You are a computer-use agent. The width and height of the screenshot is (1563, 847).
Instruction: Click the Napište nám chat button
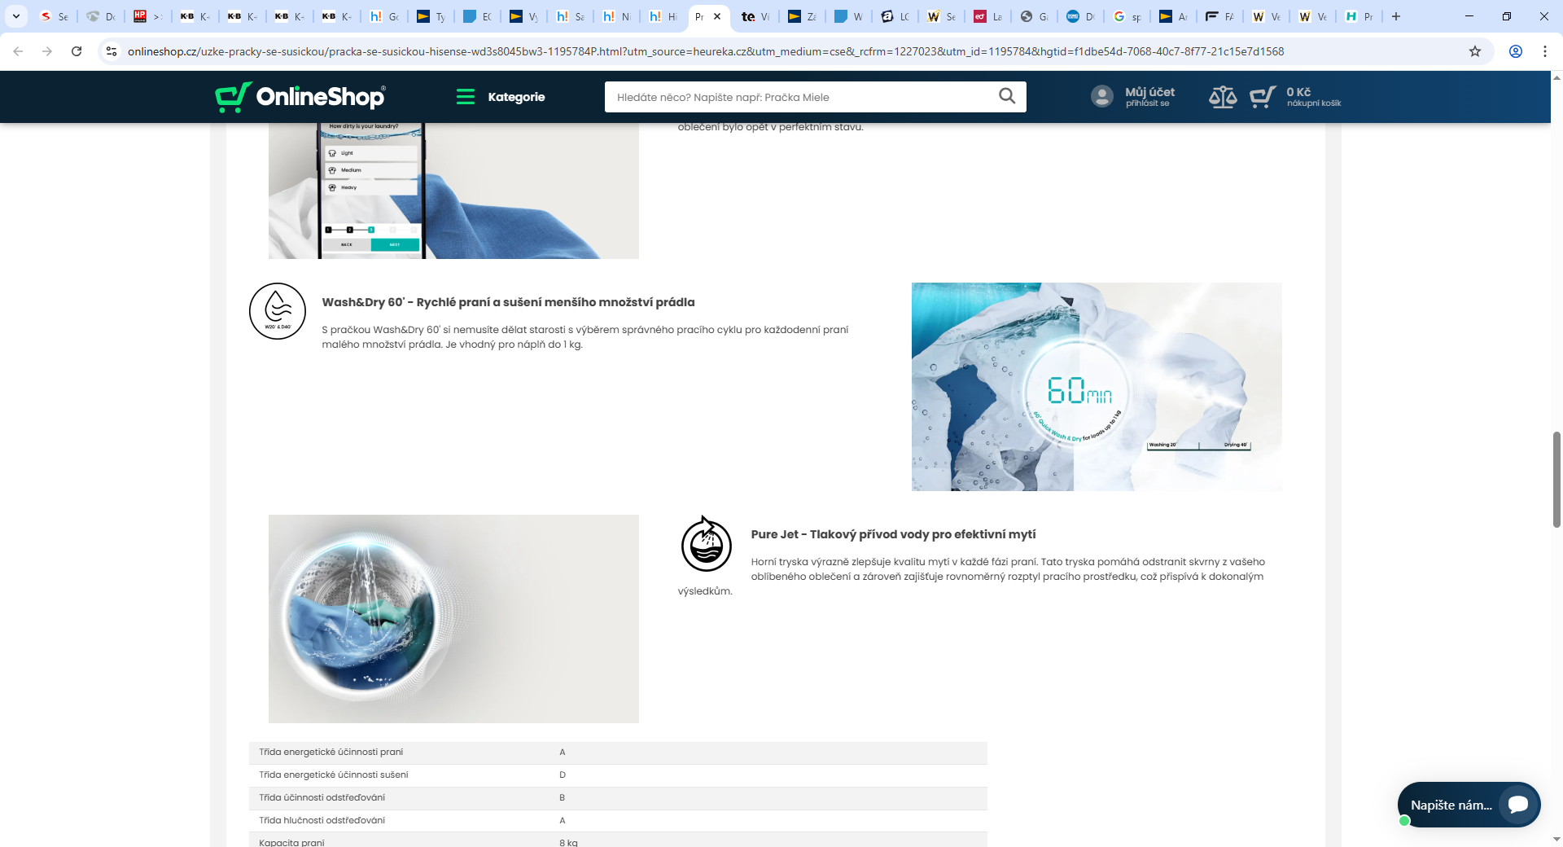(x=1469, y=805)
